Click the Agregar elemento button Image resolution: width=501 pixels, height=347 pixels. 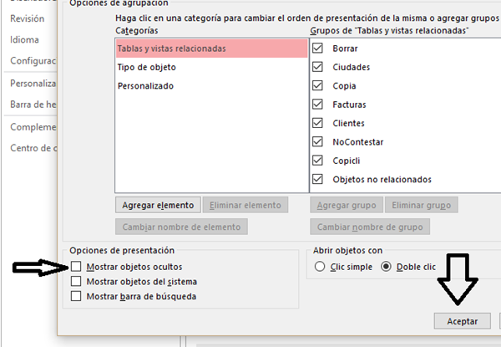158,205
